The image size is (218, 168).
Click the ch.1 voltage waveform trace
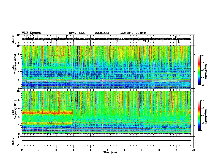(x=106, y=39)
